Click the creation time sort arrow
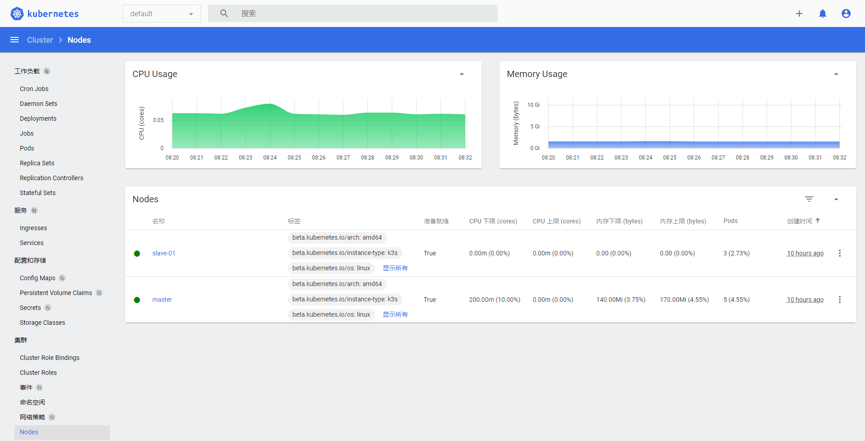 [x=818, y=221]
